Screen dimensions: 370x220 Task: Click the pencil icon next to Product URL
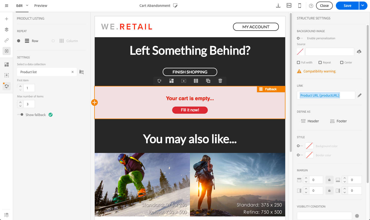coord(359,95)
